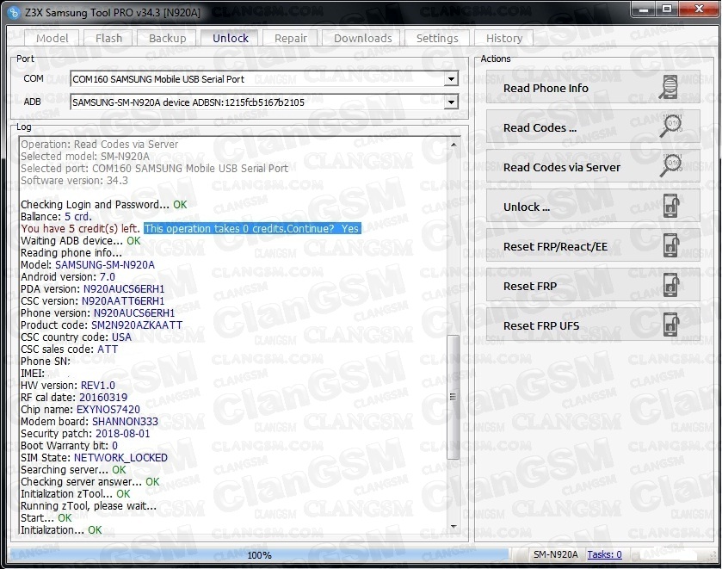Expand the ADB device dropdown arrow

(x=451, y=102)
